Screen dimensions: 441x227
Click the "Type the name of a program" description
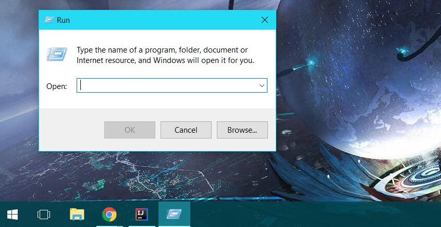pos(165,55)
